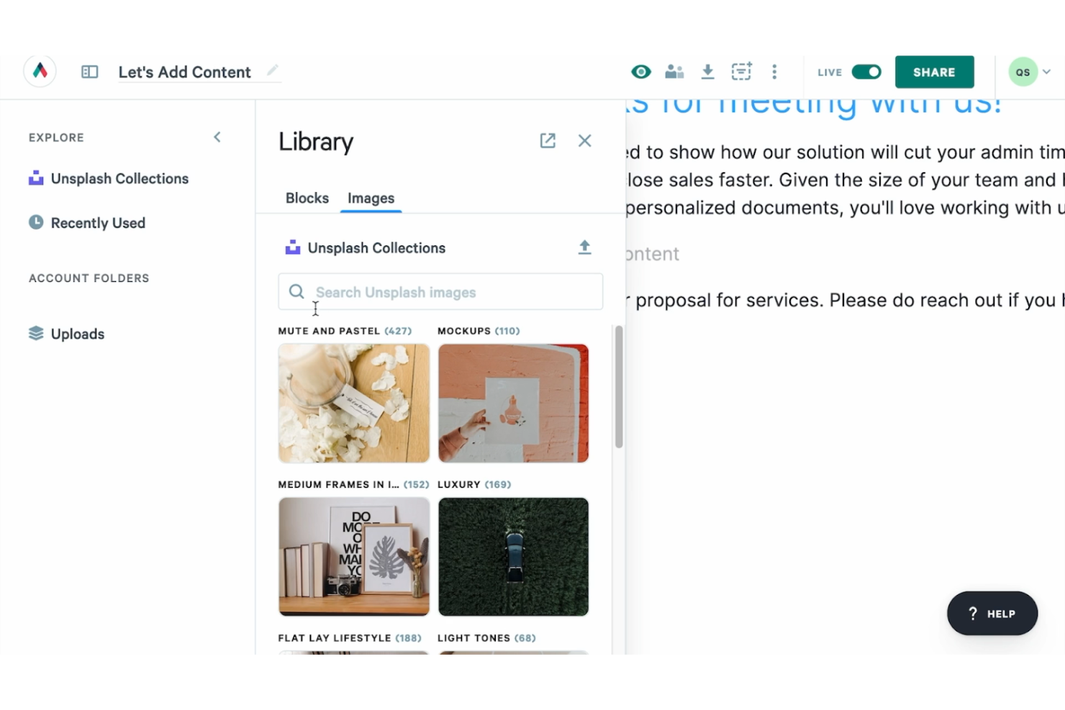Click the add block icon in the toolbar

(x=741, y=72)
